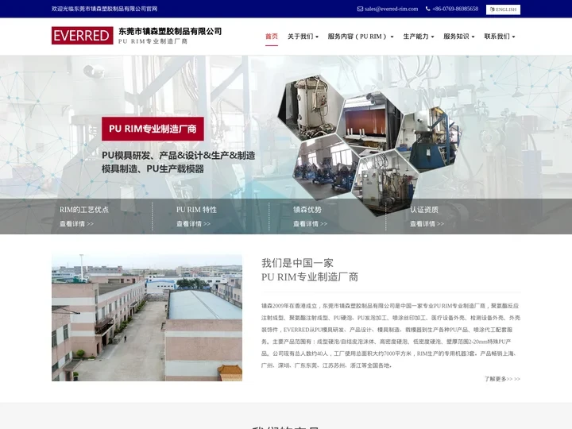The height and width of the screenshot is (429, 572).
Task: Click the hexagon photo of the workshop floor
Action: click(327, 168)
